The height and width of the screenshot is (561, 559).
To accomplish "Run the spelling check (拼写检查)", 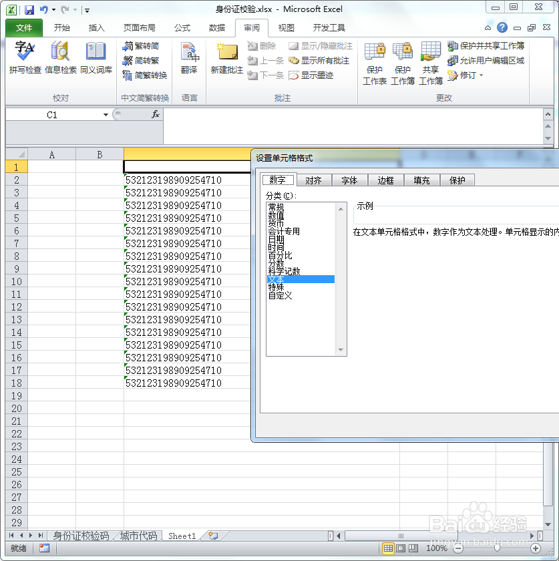I will tap(25, 57).
